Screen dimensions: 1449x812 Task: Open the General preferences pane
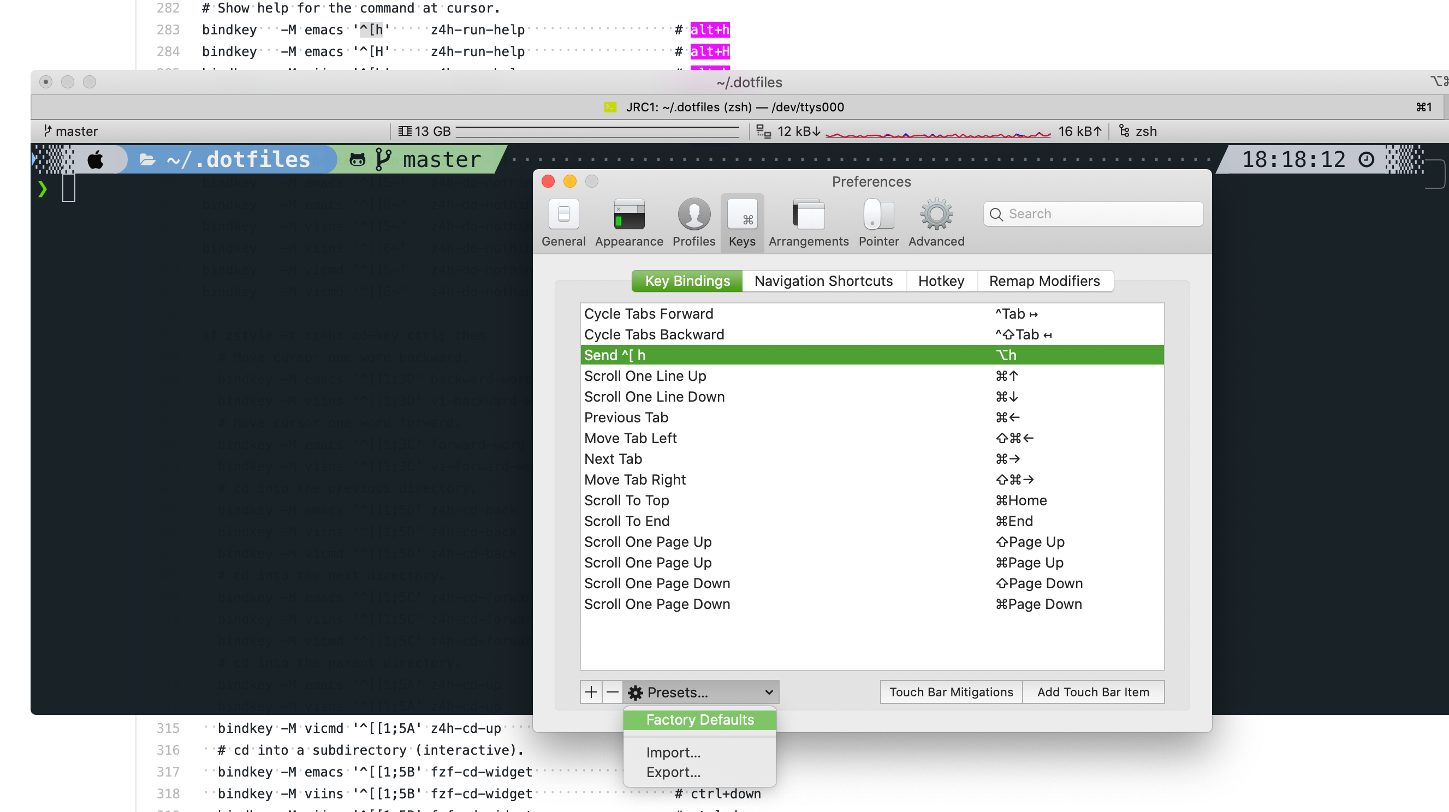click(x=563, y=223)
